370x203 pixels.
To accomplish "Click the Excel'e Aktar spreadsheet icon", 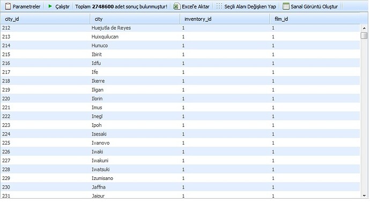I will pyautogui.click(x=176, y=6).
